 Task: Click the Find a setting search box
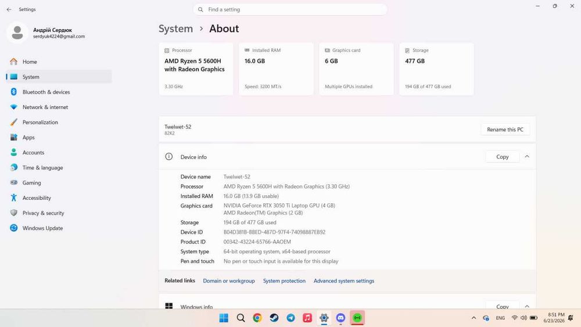(x=290, y=10)
